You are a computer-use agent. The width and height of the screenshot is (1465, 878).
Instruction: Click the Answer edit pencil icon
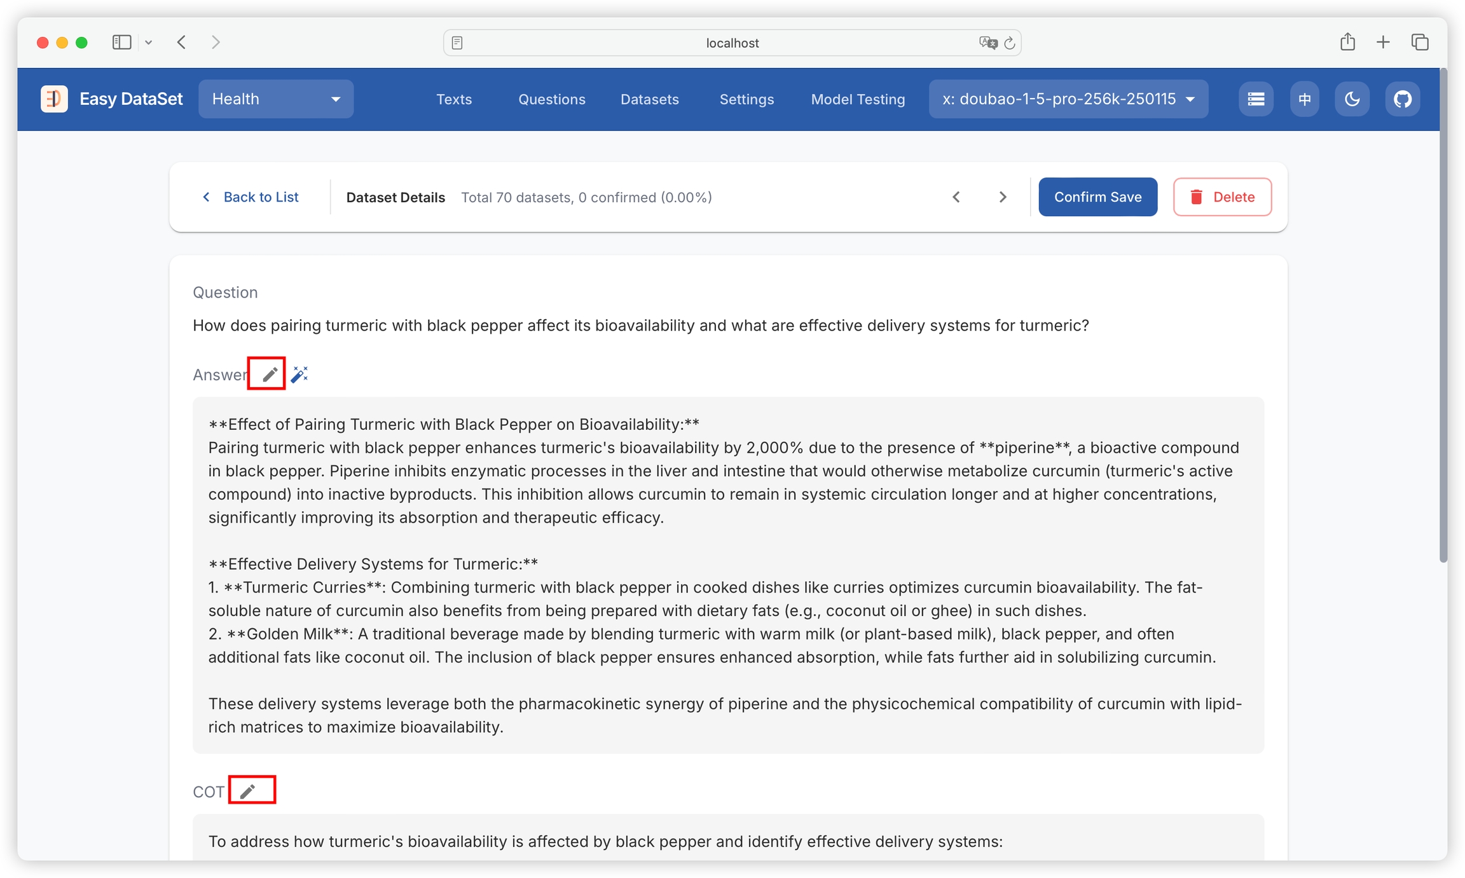(270, 374)
